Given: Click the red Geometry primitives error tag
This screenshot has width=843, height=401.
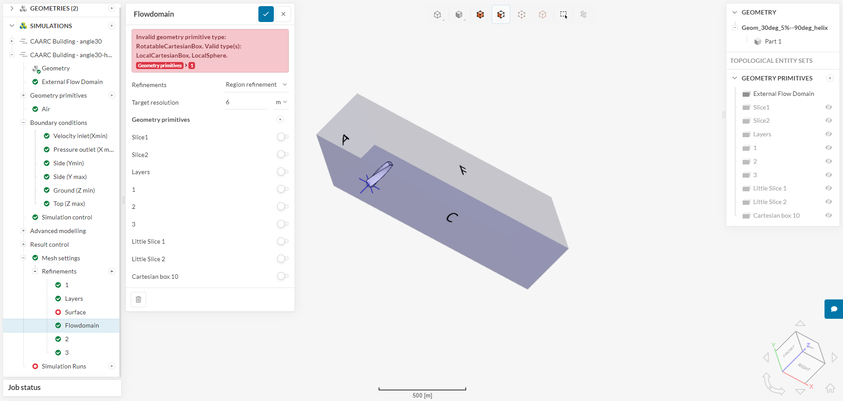Looking at the screenshot, I should (x=160, y=66).
